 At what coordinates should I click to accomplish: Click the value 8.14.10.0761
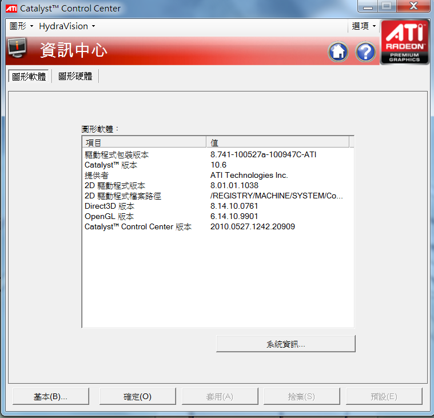[x=234, y=206]
